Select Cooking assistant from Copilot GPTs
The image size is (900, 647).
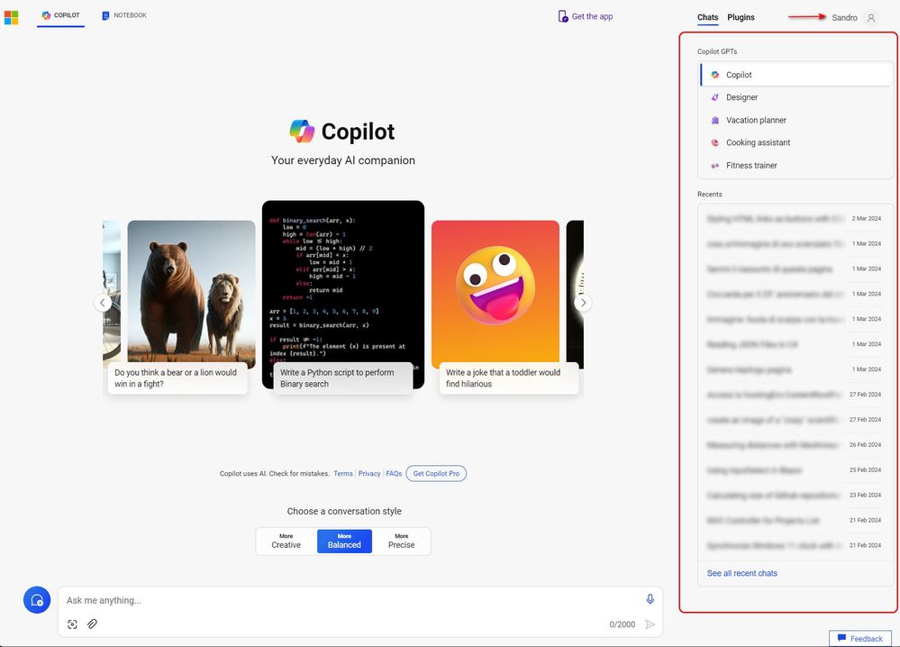click(x=795, y=142)
